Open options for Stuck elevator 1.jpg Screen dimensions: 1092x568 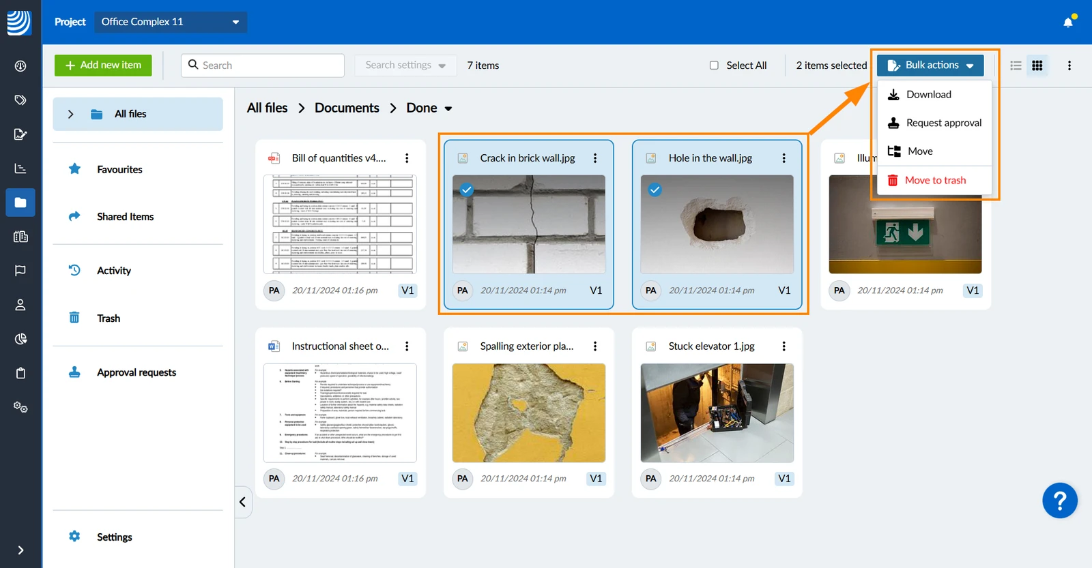pyautogui.click(x=784, y=346)
